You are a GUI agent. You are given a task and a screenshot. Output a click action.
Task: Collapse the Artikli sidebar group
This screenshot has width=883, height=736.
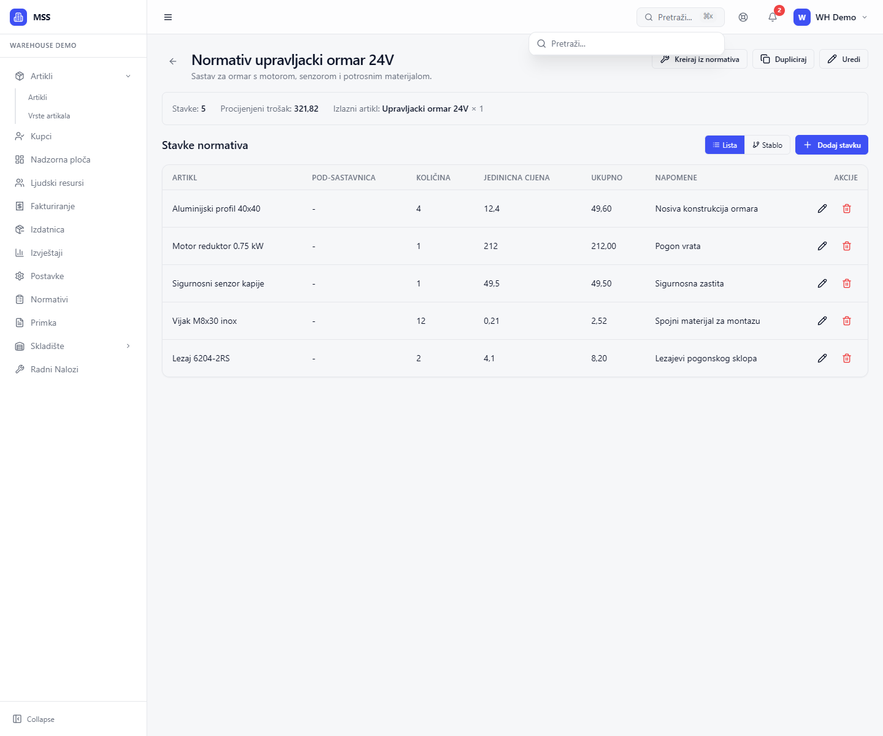128,76
